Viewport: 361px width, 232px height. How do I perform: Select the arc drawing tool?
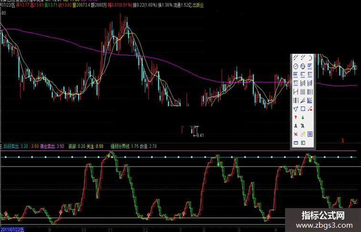coord(310,58)
